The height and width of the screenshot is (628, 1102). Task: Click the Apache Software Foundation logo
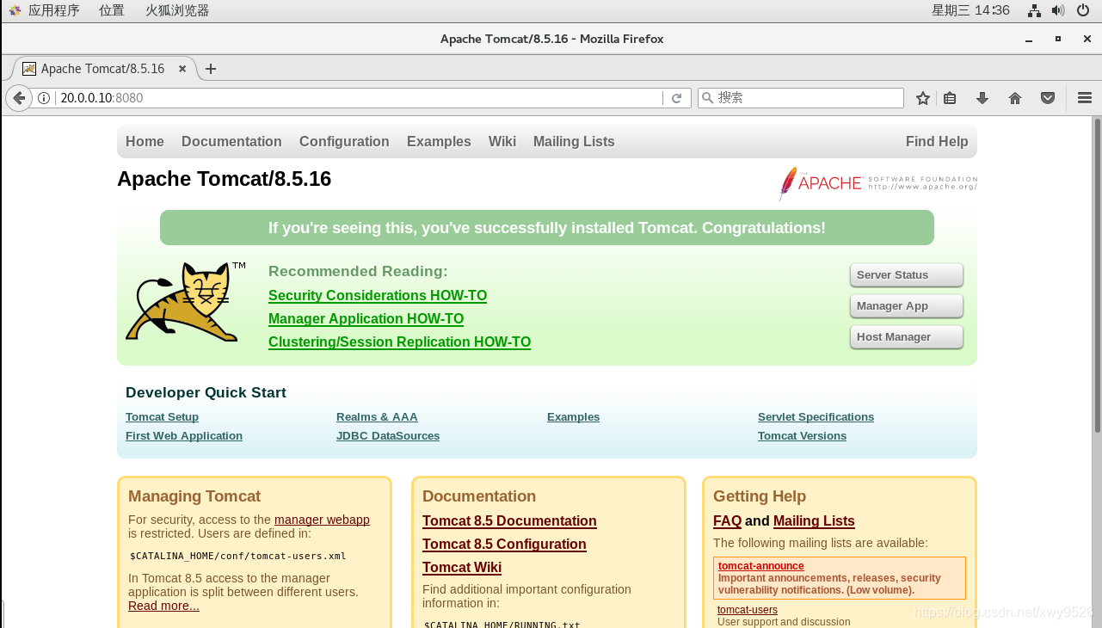pos(877,183)
